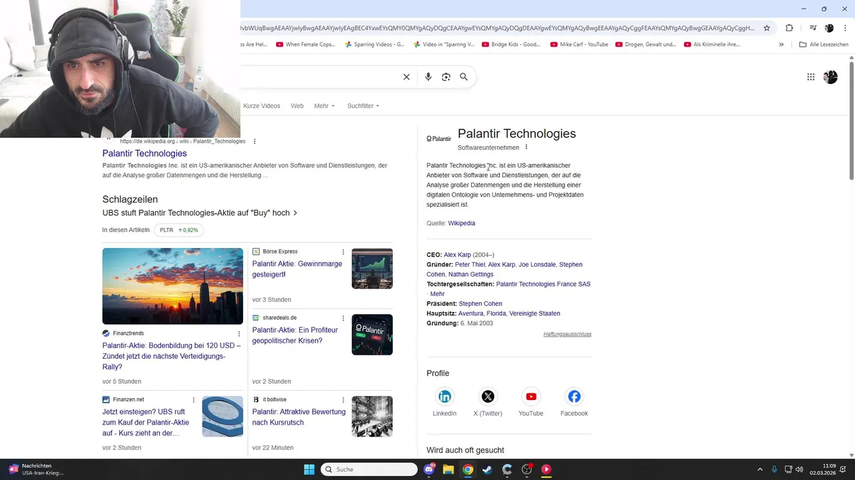The width and height of the screenshot is (855, 480).
Task: Bookmark this page with the star icon
Action: [767, 28]
